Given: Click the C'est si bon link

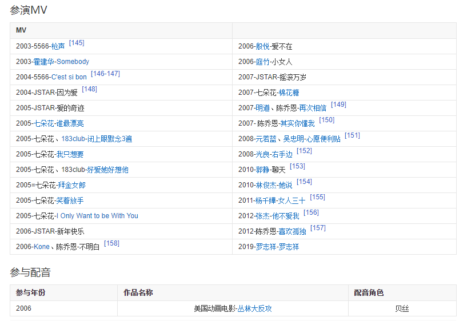Looking at the screenshot, I should pyautogui.click(x=69, y=77).
